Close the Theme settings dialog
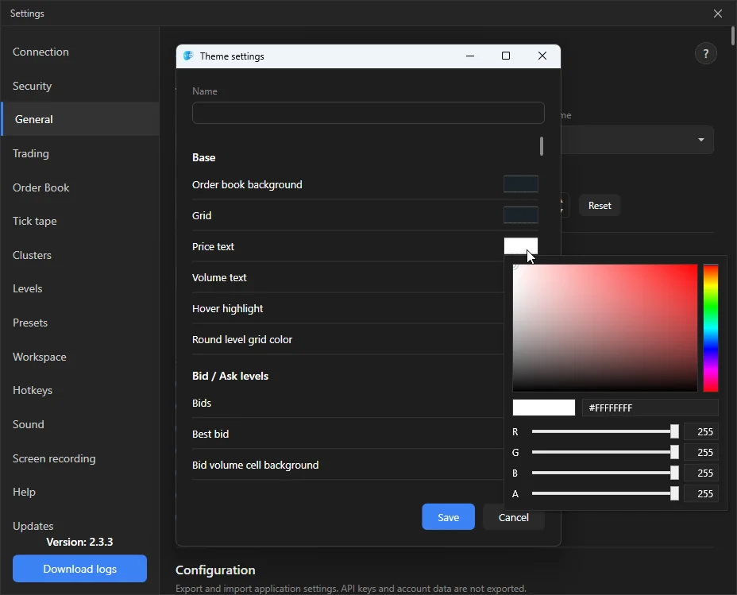Screen dimensions: 737x595 542,56
